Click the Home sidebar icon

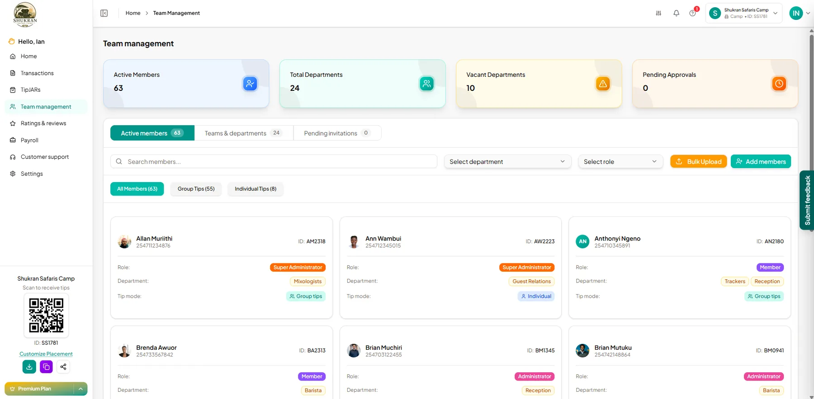[x=13, y=56]
